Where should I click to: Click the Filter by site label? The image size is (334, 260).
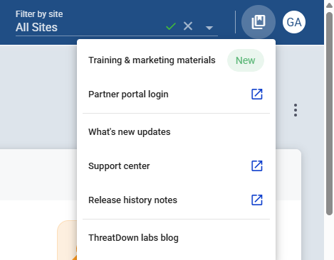(39, 14)
